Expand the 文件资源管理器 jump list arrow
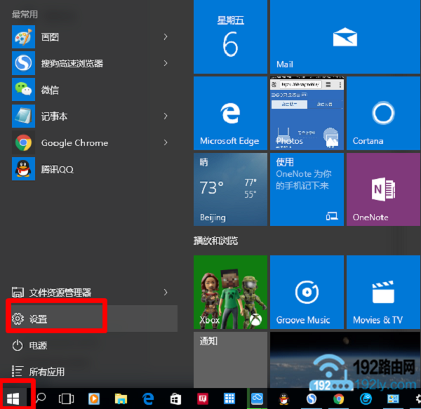This screenshot has width=421, height=409. pyautogui.click(x=166, y=292)
